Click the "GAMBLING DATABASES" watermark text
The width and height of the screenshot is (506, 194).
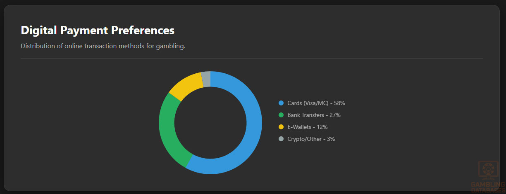coord(488,187)
